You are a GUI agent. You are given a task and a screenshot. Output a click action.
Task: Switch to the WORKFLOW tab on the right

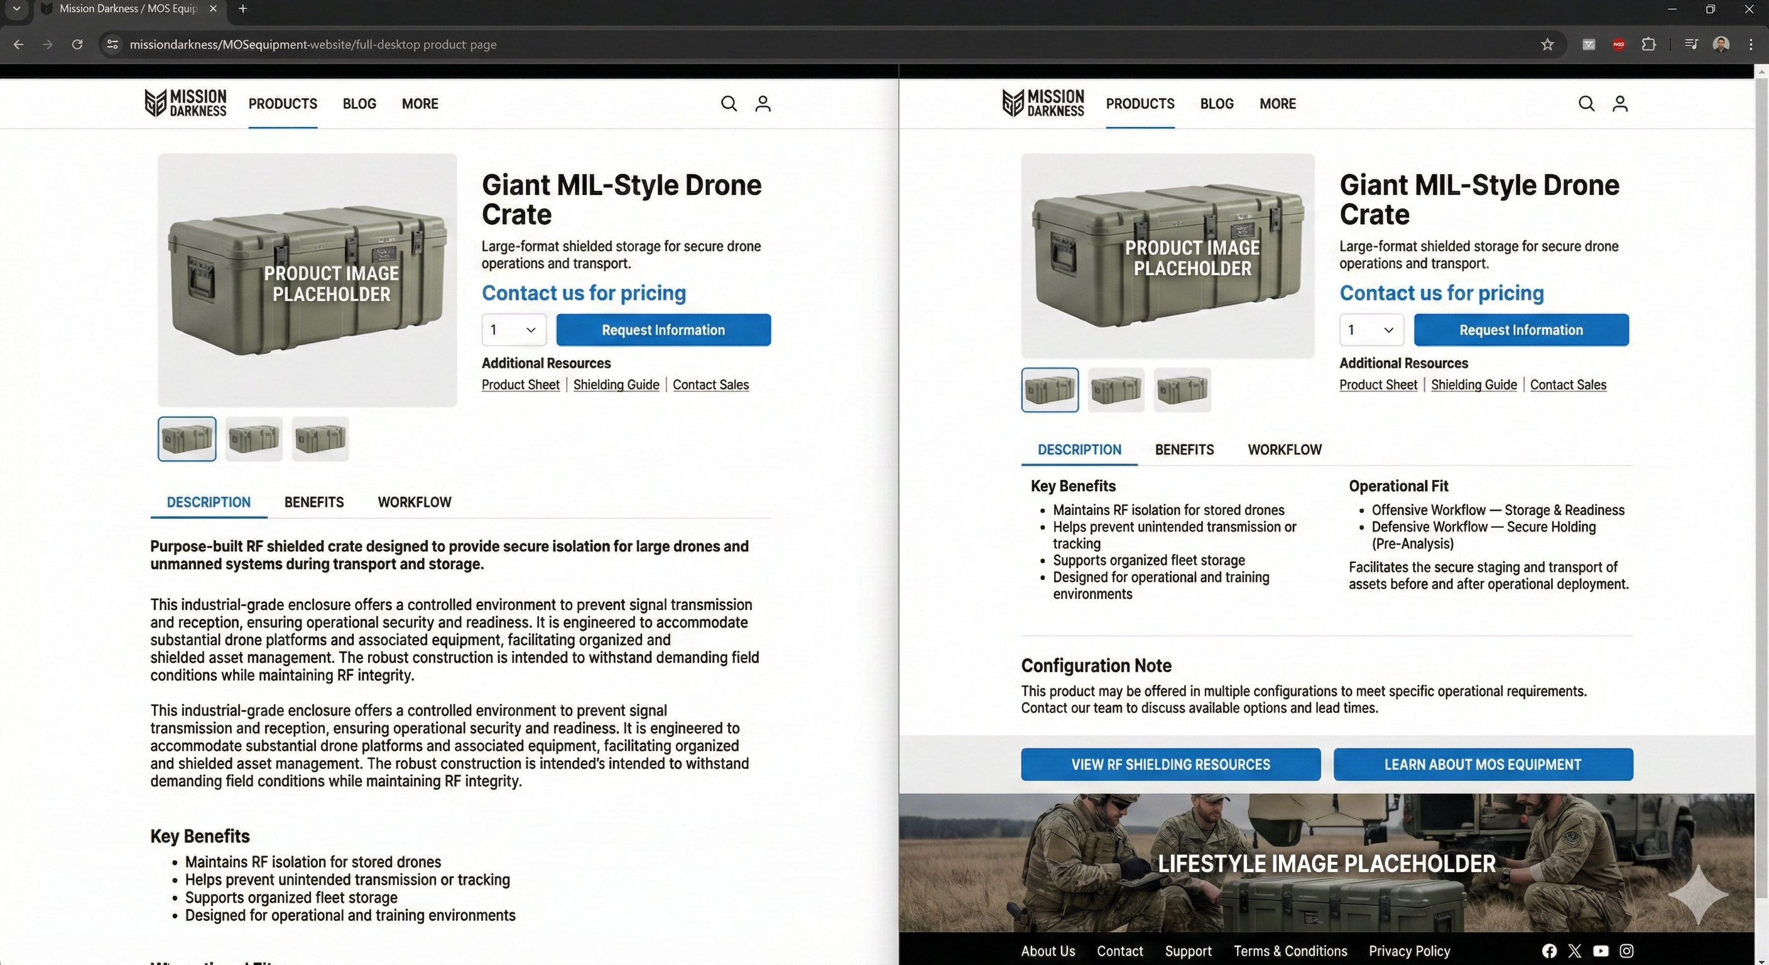click(x=1284, y=449)
